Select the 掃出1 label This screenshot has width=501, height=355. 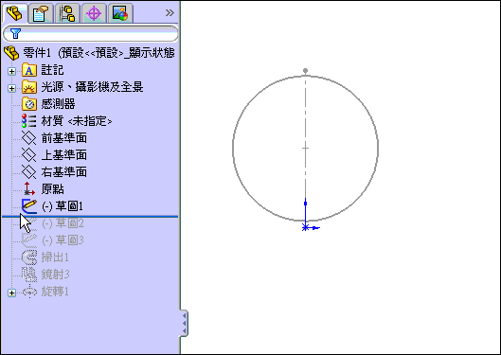click(55, 257)
